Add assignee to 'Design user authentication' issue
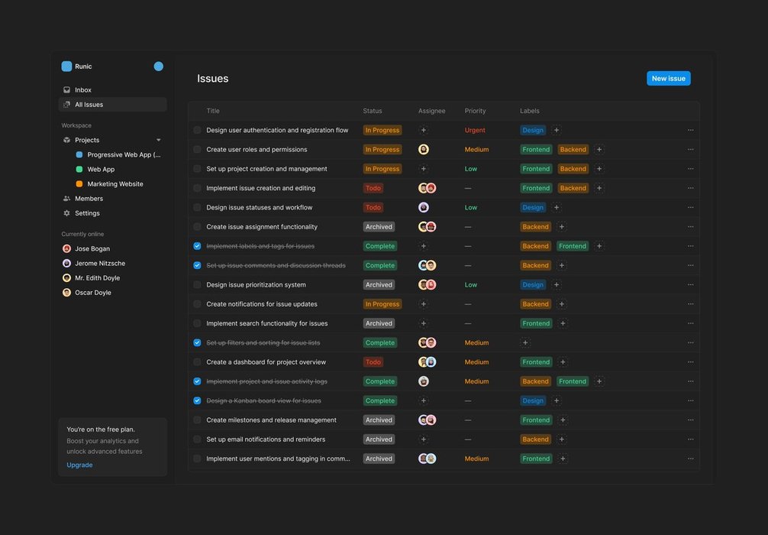 coord(424,130)
